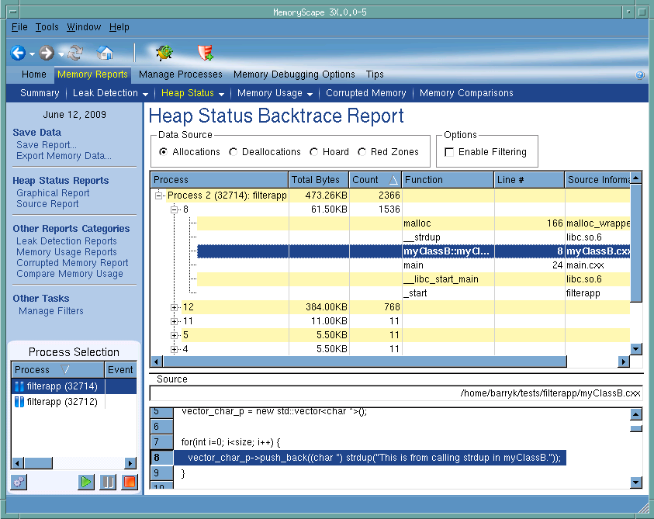The height and width of the screenshot is (519, 654).
Task: Expand backtrace node 12 in the tree
Action: point(175,308)
